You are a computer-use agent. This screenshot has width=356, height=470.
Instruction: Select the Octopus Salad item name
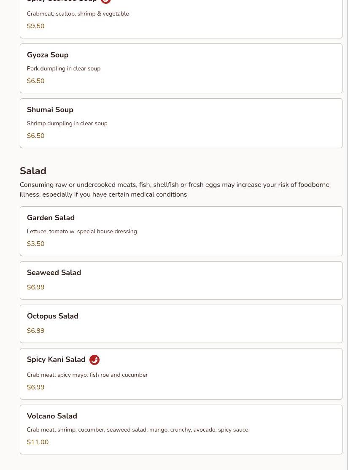[53, 316]
